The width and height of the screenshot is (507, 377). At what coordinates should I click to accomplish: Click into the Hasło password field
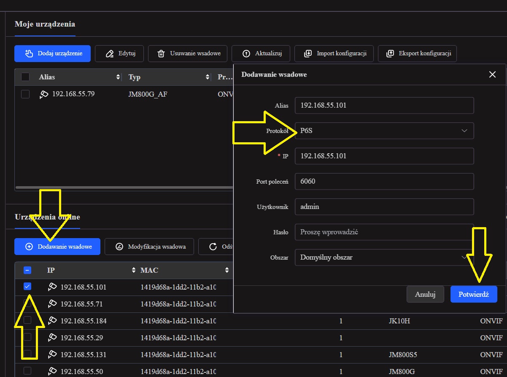(x=384, y=232)
